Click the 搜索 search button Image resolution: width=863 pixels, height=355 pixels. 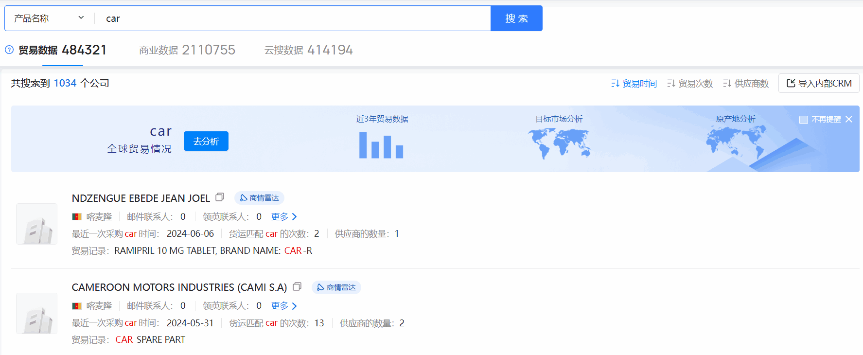point(516,18)
